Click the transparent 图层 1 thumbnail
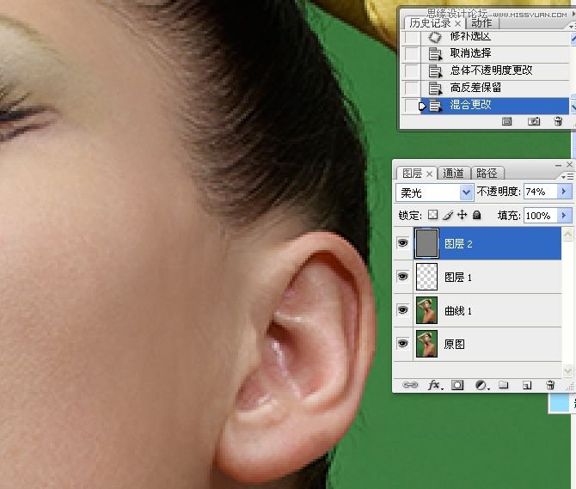The width and height of the screenshot is (576, 489). click(427, 277)
